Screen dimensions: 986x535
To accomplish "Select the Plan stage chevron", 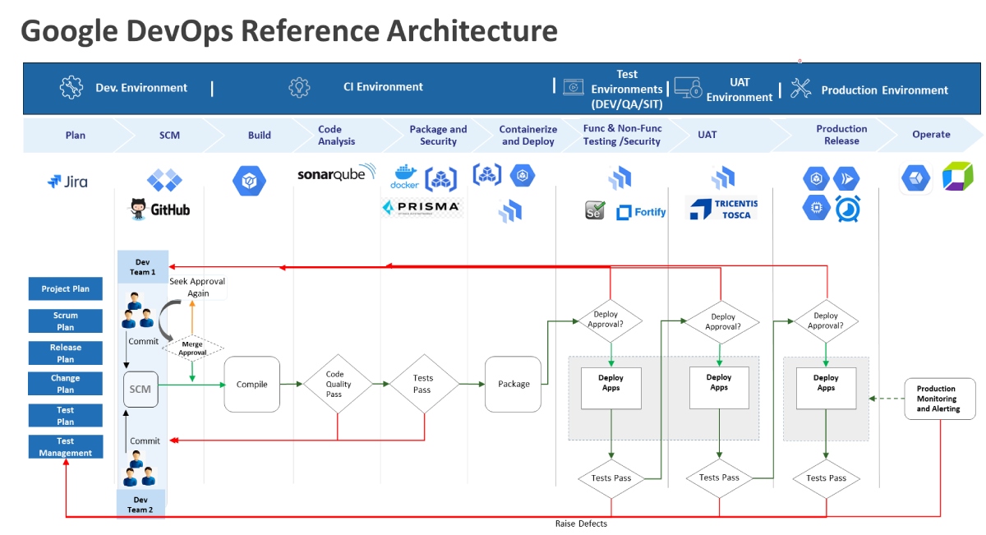I will (75, 135).
